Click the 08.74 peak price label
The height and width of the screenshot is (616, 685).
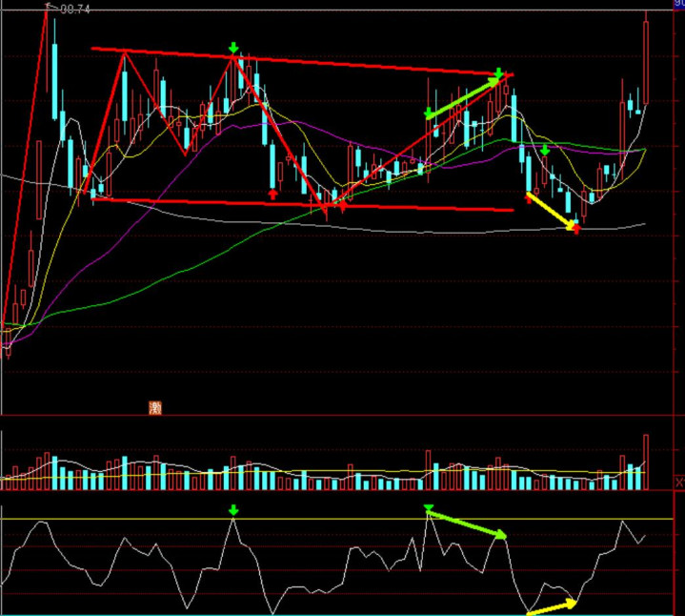(75, 10)
